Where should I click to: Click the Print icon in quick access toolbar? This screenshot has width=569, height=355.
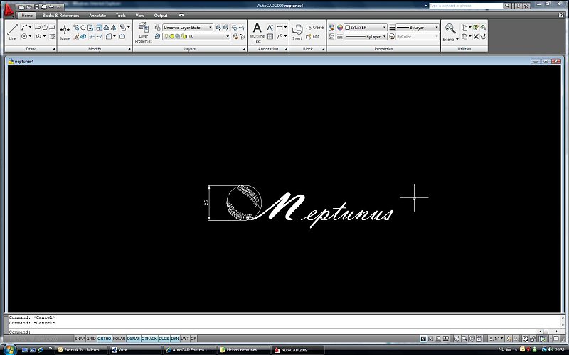44,6
